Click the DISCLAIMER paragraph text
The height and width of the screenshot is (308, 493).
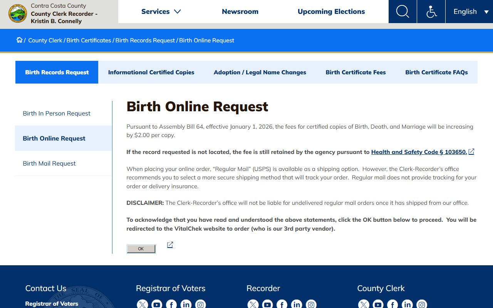click(x=297, y=203)
